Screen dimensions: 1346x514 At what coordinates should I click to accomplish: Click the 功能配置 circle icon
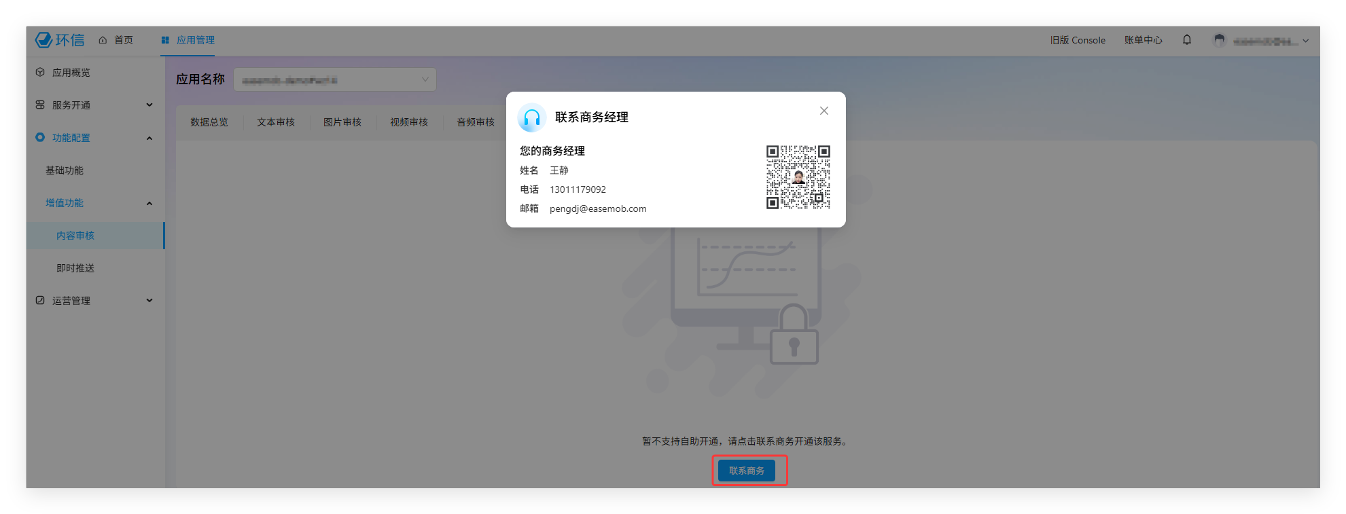tap(40, 138)
